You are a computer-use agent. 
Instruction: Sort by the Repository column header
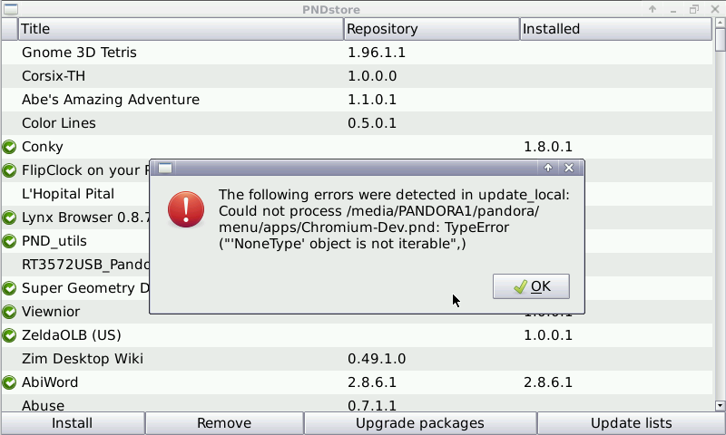(431, 29)
